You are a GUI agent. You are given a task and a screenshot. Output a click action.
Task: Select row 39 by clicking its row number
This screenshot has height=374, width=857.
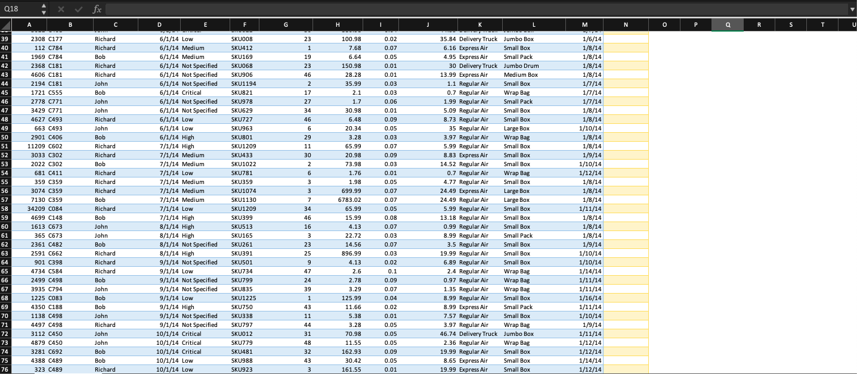coord(7,39)
